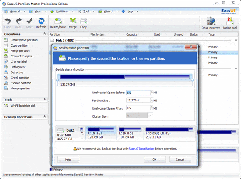Collapse the Disk 1 (MBR) group

[236, 40]
